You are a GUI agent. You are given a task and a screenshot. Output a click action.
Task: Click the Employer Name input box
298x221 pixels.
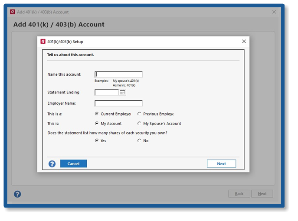pos(118,103)
